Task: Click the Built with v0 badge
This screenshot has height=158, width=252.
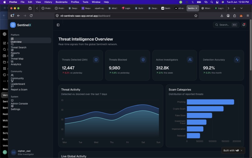Action: click(231, 150)
